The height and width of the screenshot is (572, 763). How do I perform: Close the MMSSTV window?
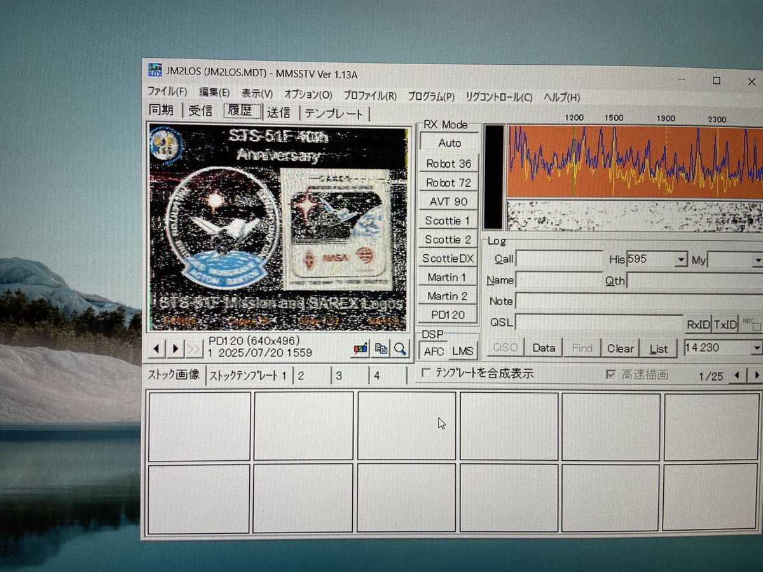click(751, 81)
